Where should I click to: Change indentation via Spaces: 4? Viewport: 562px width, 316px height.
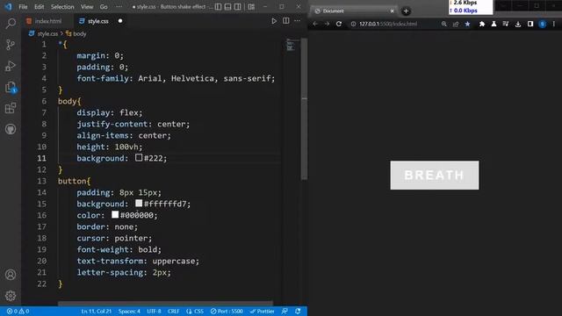click(x=129, y=311)
